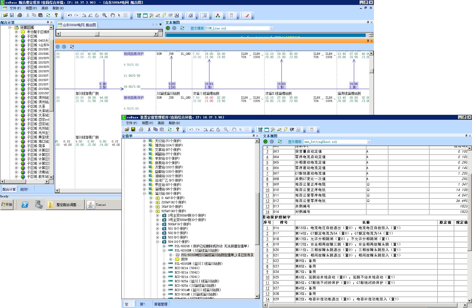The image size is (472, 308).
Task: Open the CIM_Line.xsl template dropdown
Action: [272, 28]
